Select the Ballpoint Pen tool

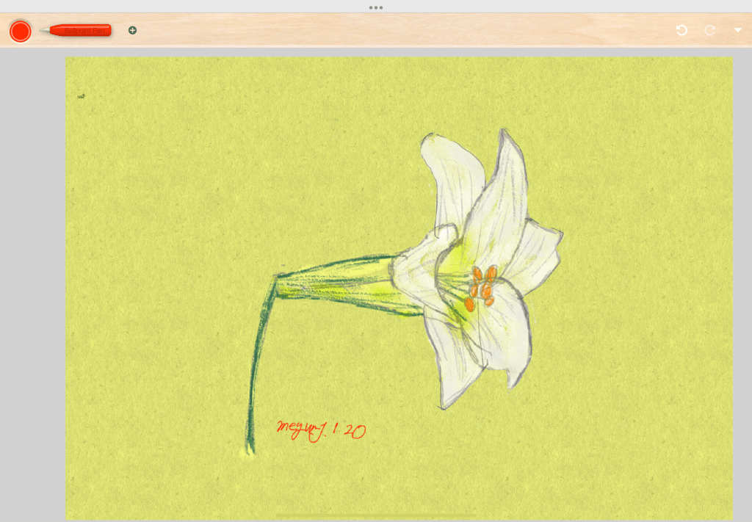click(77, 30)
